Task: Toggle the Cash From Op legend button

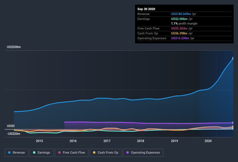Action: 106,153
